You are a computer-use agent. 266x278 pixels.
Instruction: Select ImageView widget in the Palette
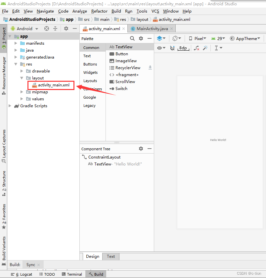[x=130, y=61]
